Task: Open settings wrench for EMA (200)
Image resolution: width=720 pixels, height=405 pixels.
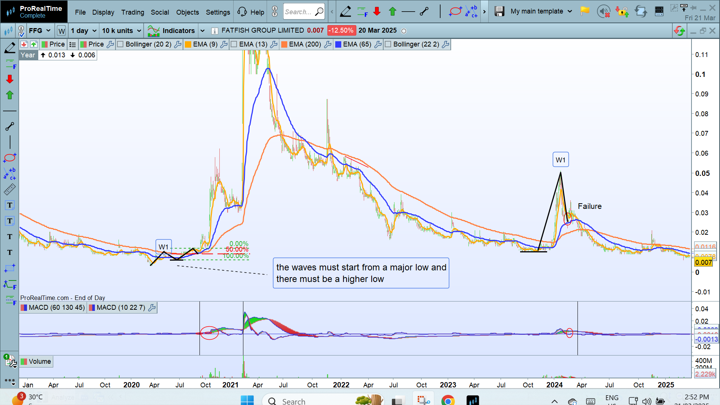Action: 328,44
